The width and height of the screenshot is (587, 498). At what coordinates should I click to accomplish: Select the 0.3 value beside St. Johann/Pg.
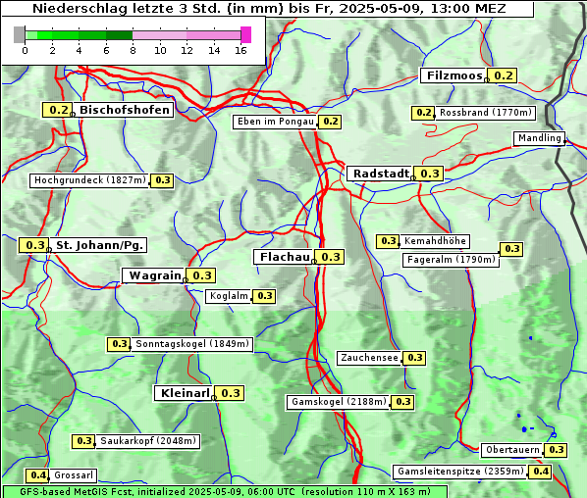[x=34, y=245]
